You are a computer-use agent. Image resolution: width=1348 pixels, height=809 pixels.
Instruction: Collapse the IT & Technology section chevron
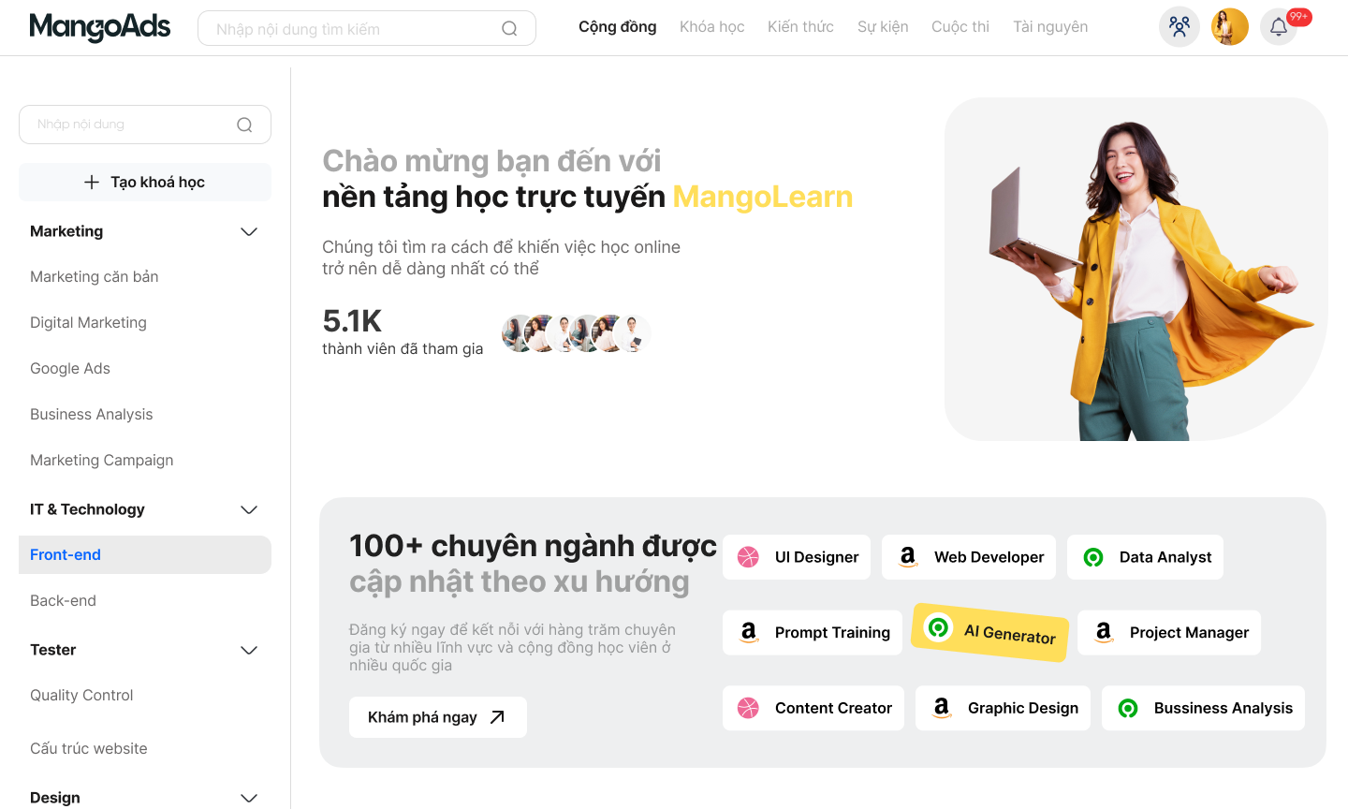click(x=249, y=510)
